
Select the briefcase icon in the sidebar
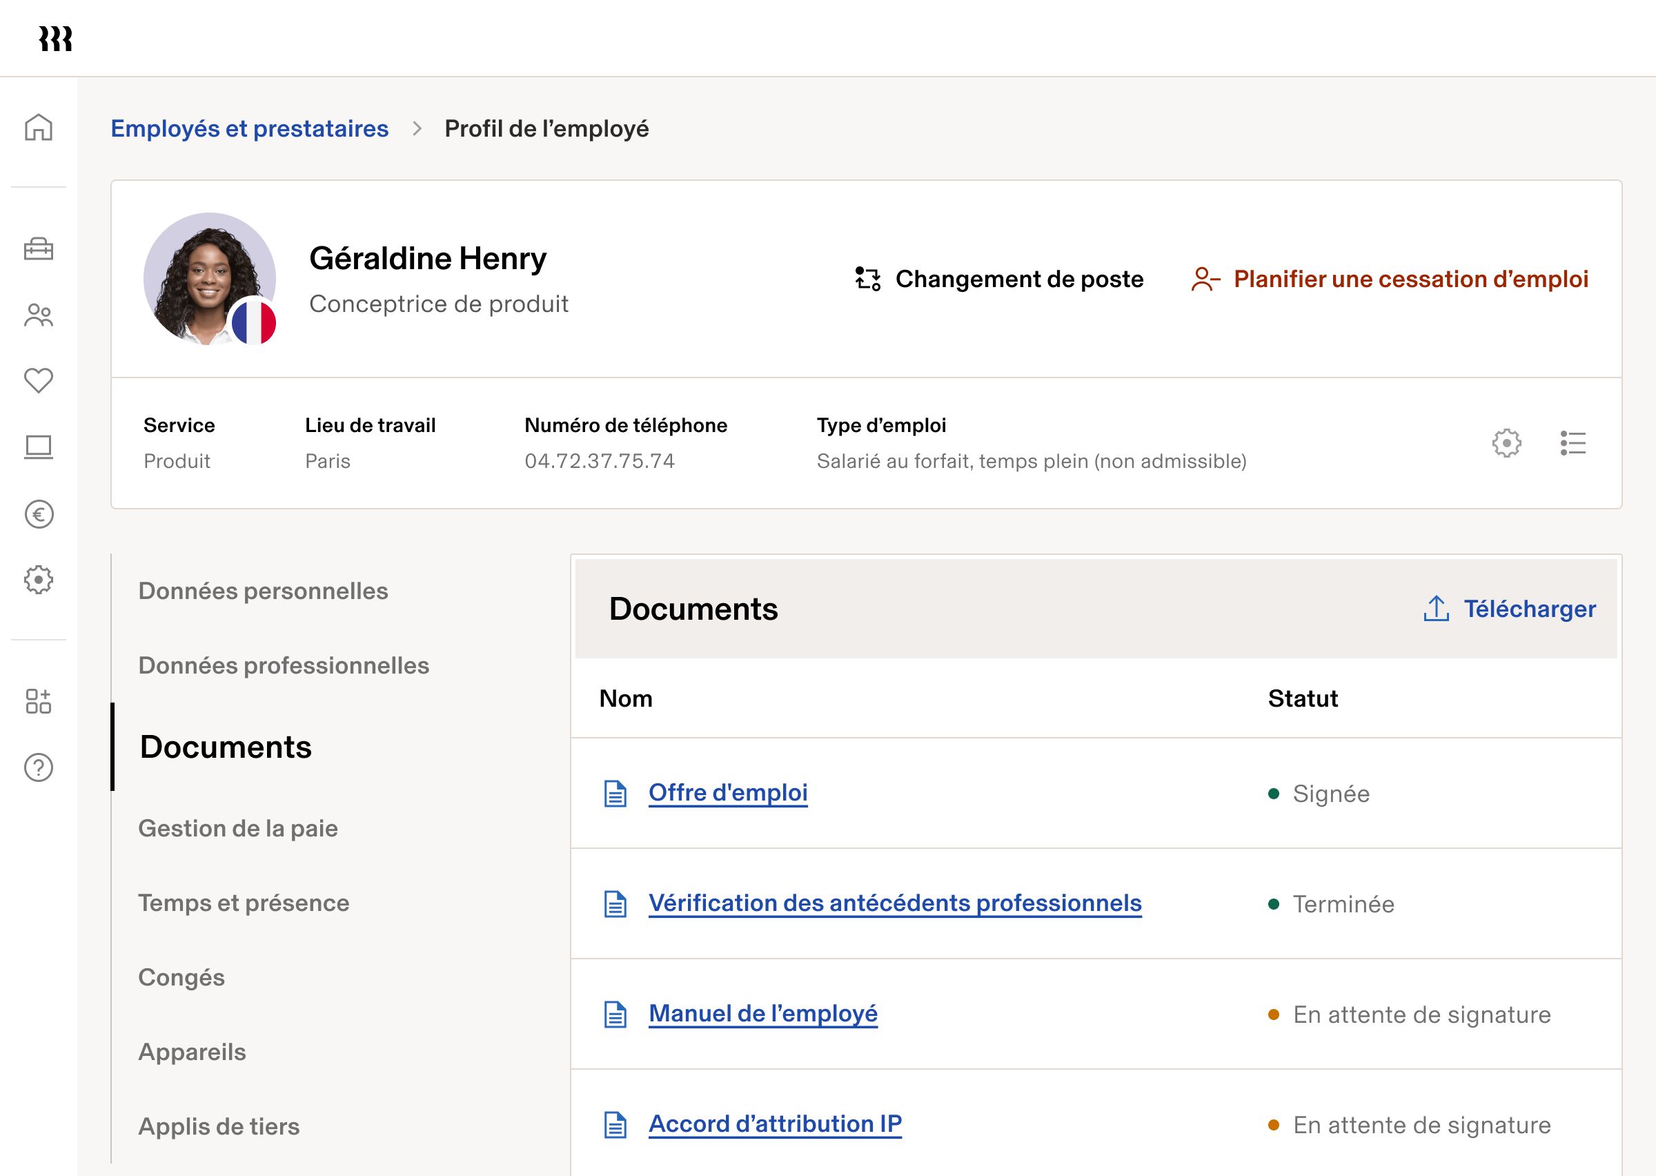pyautogui.click(x=39, y=249)
